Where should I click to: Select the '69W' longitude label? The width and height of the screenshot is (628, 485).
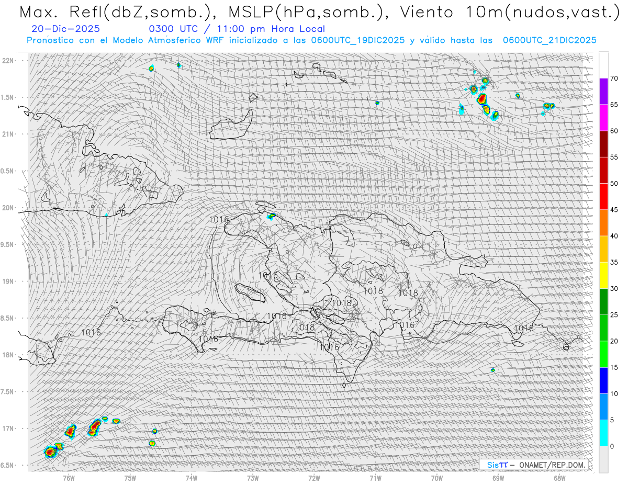498,478
